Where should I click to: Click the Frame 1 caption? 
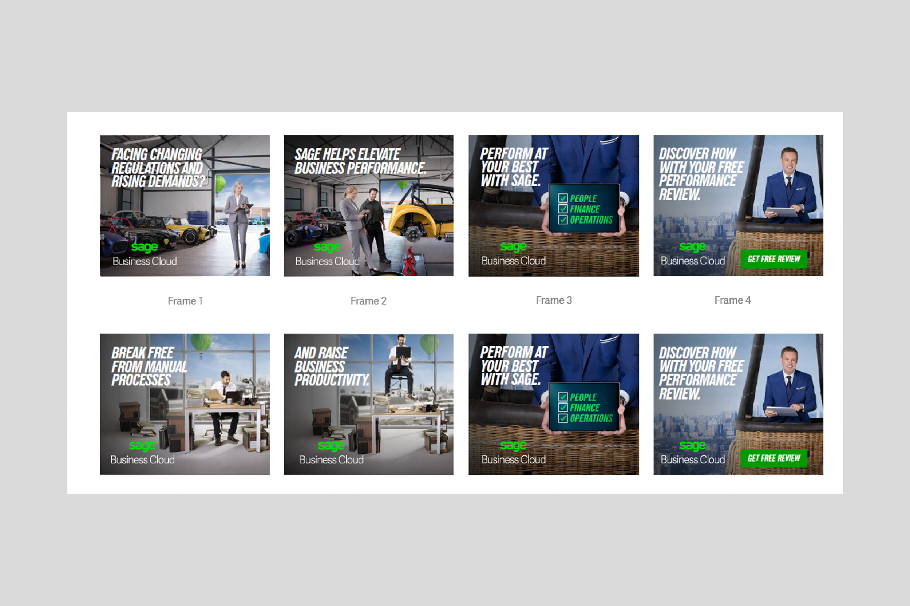185,301
